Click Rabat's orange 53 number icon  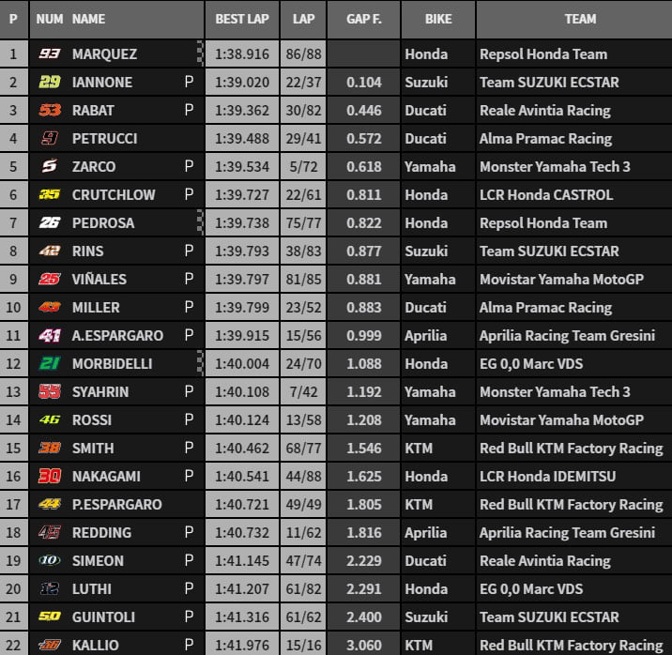(50, 110)
